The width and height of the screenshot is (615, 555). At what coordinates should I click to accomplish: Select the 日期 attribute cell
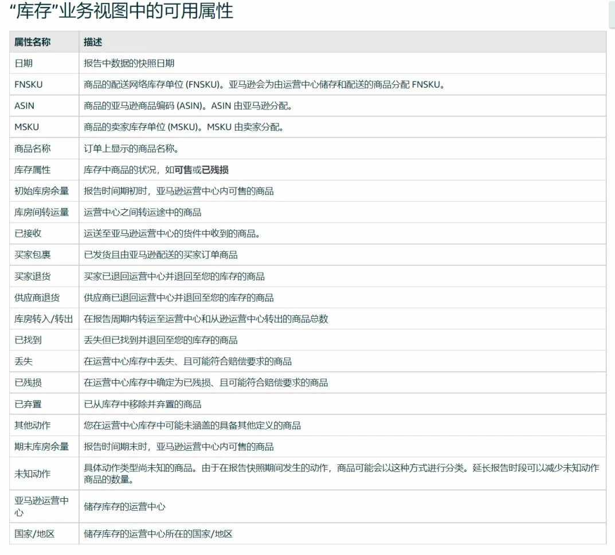tap(44, 63)
